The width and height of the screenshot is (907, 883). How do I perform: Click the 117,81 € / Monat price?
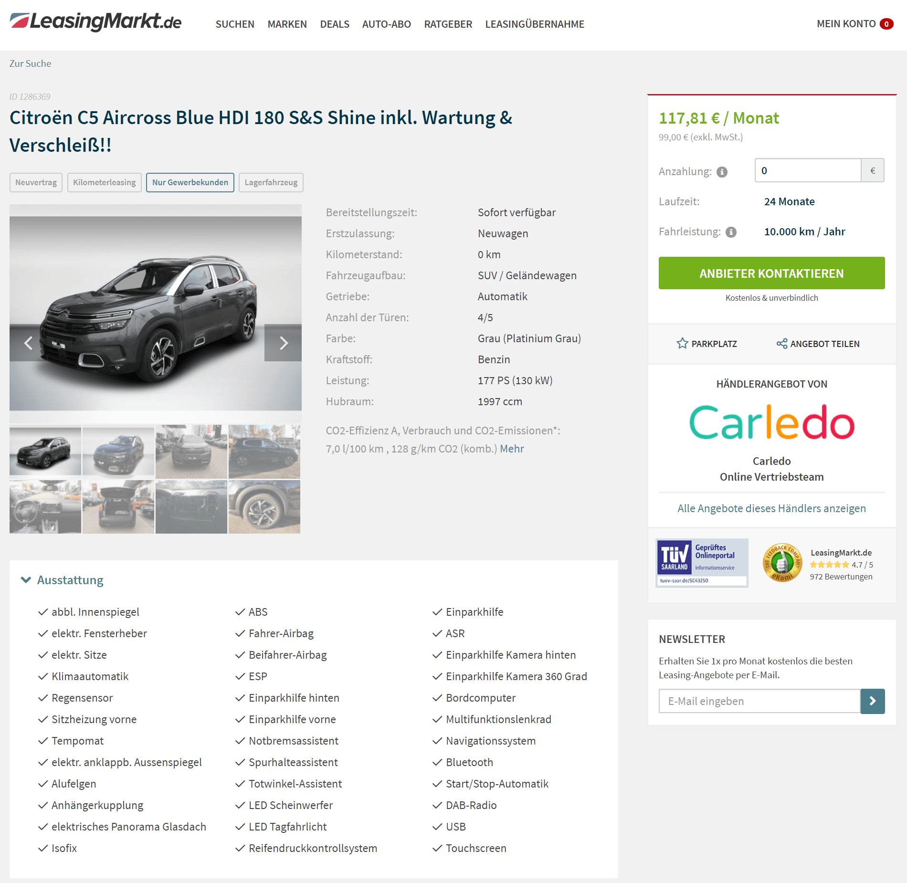coord(718,118)
